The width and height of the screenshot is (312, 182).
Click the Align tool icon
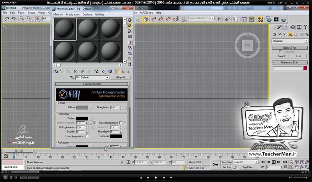[x=227, y=19]
